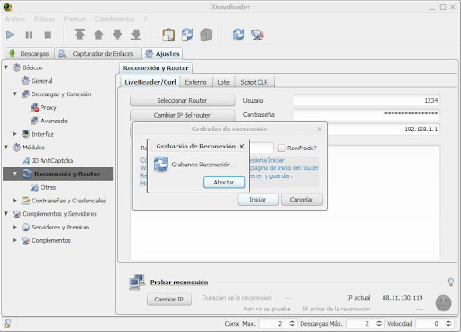Expand Servidores y Premium tree node
Viewport: 461px width, 332px height.
pyautogui.click(x=14, y=227)
